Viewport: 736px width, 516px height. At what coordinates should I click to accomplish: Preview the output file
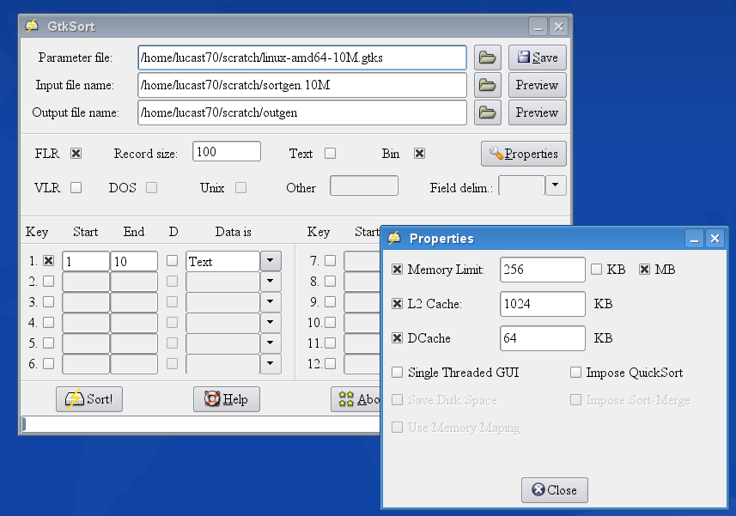pos(537,112)
